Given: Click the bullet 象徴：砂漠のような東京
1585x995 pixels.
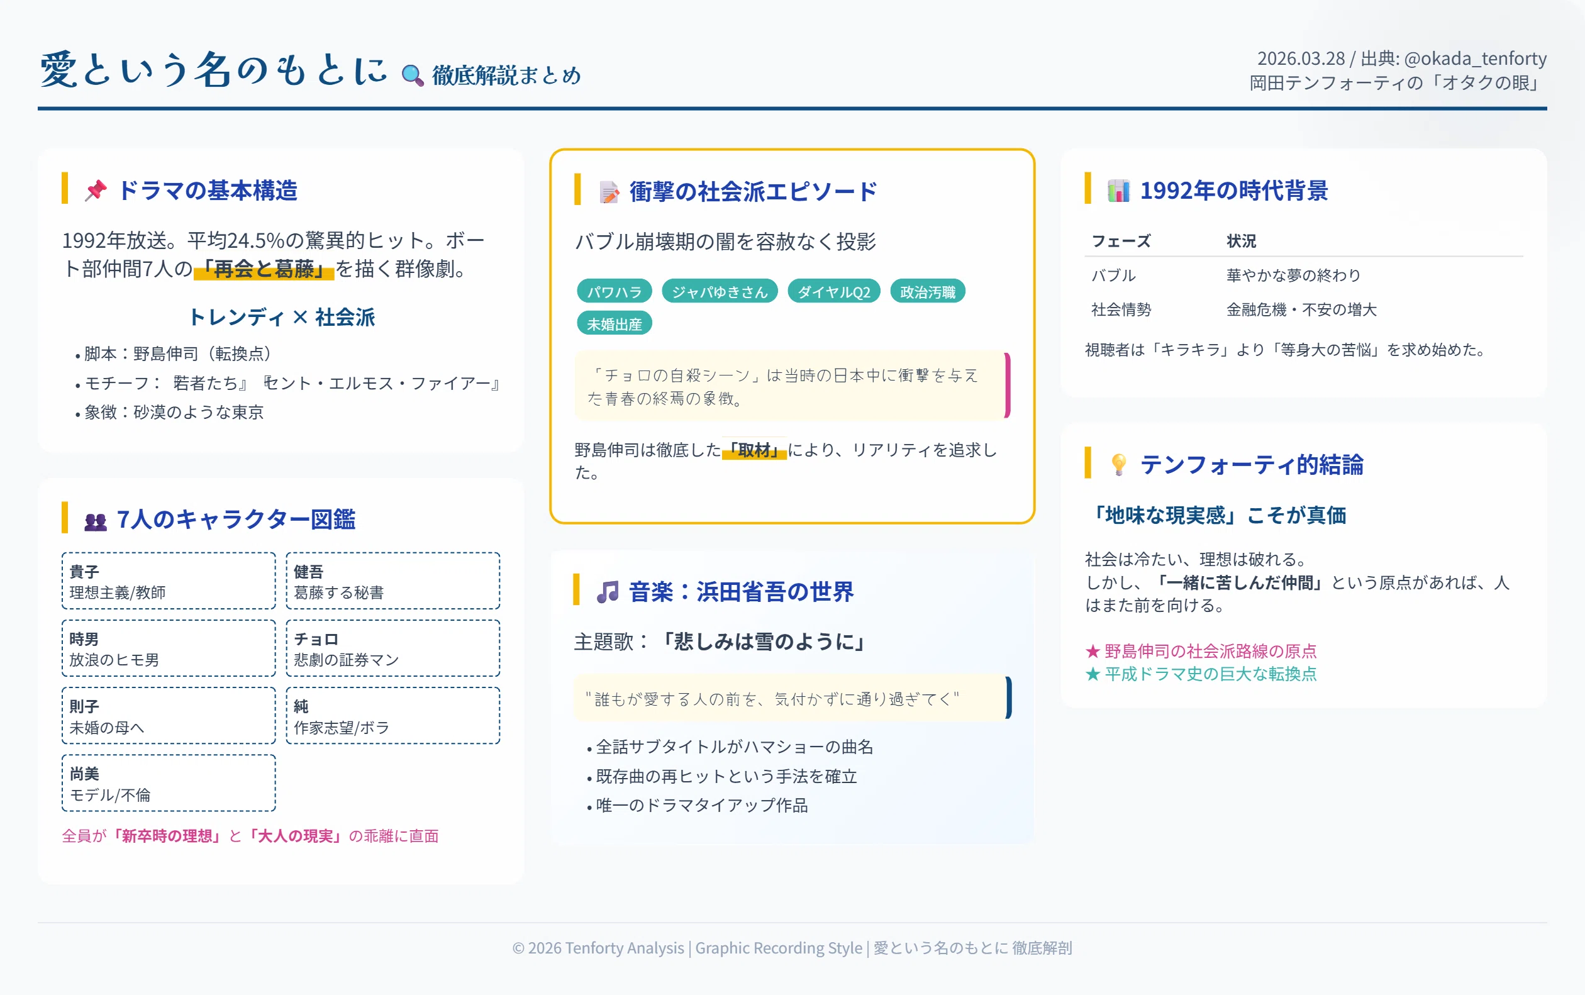Looking at the screenshot, I should coord(174,413).
